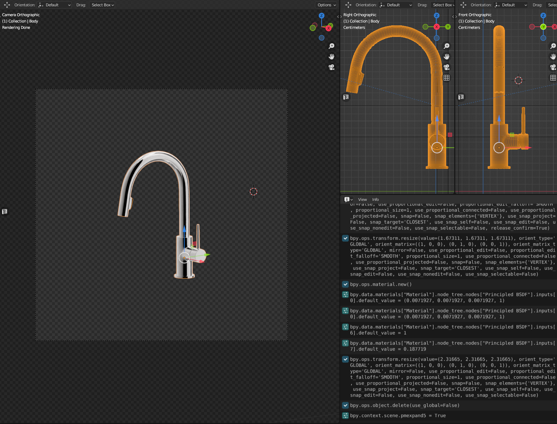Click the camera view icon in Right Orthographic viewport
This screenshot has height=424, width=557.
[447, 67]
